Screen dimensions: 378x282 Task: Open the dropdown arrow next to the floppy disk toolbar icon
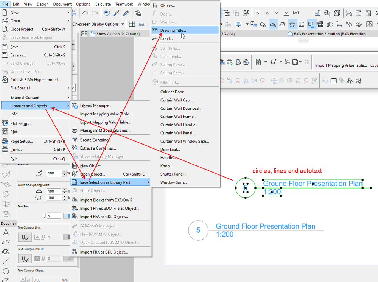tap(300, 62)
